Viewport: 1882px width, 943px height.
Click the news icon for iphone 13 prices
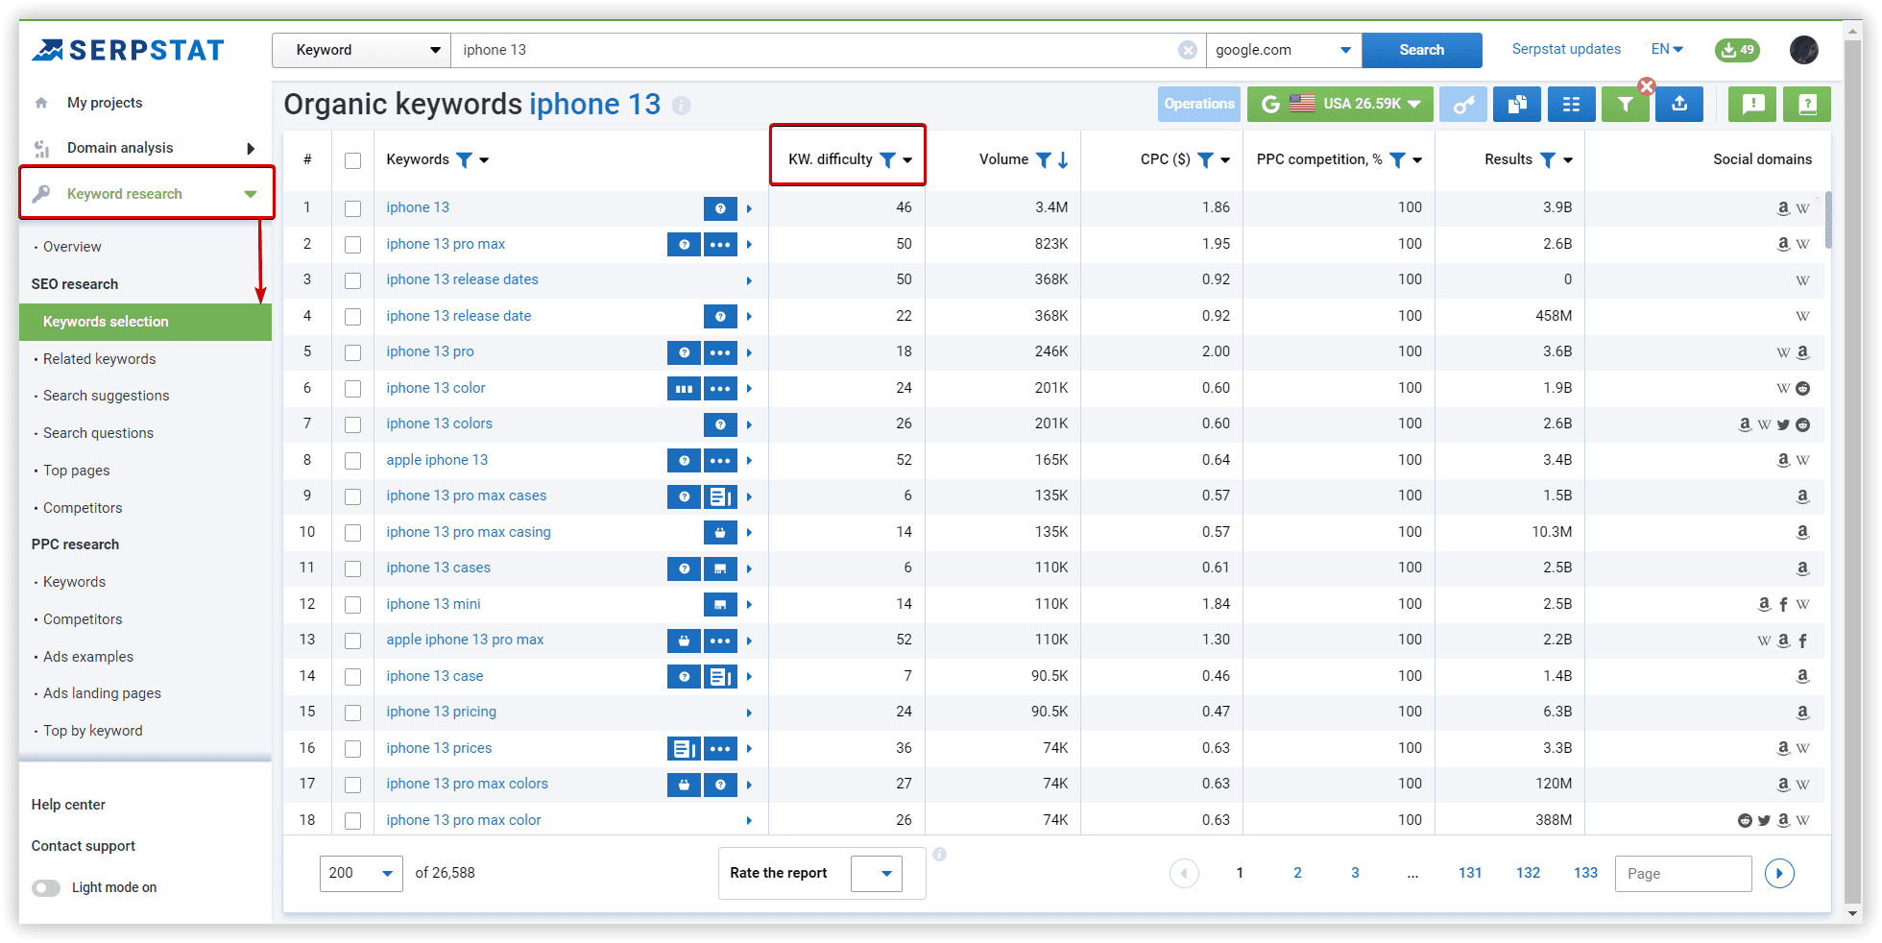tap(684, 749)
